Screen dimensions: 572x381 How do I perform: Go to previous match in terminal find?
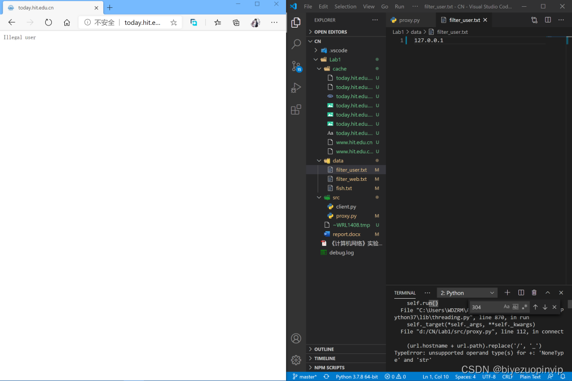tap(535, 307)
